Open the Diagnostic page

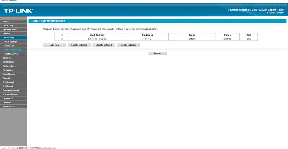[x=13, y=102]
